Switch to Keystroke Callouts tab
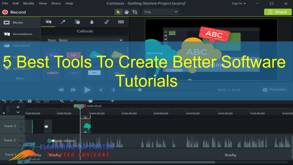This screenshot has width=293, height=165. tap(121, 22)
